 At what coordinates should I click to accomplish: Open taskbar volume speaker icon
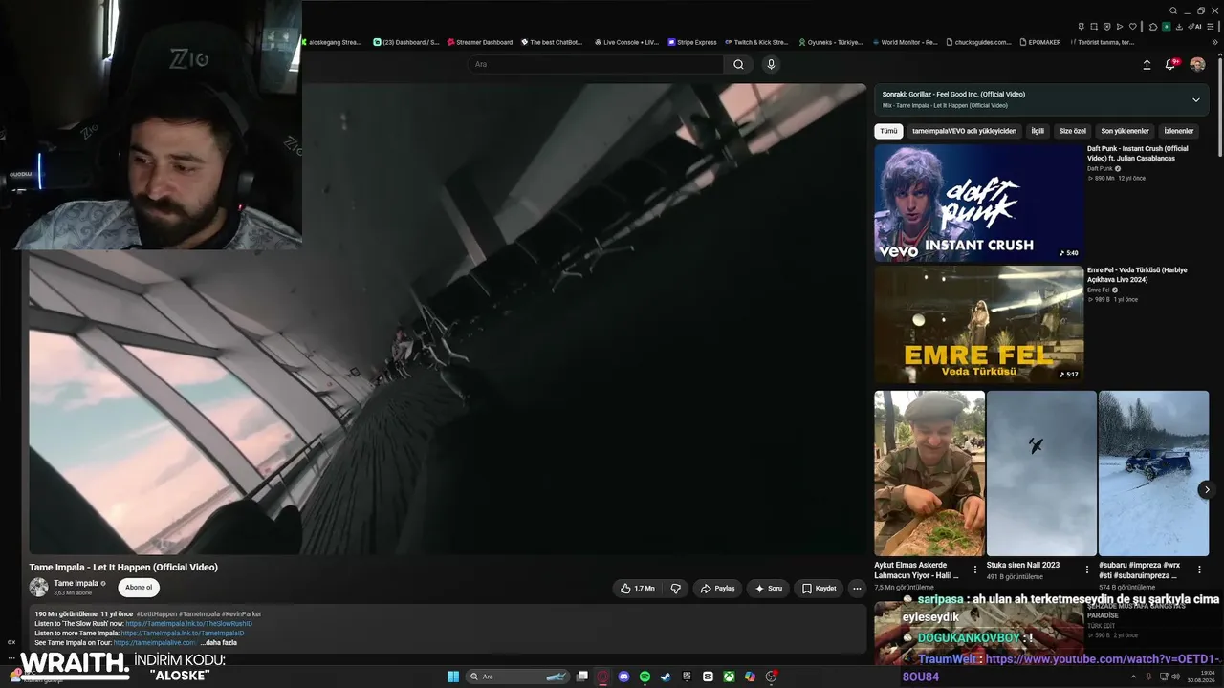pyautogui.click(x=1176, y=677)
